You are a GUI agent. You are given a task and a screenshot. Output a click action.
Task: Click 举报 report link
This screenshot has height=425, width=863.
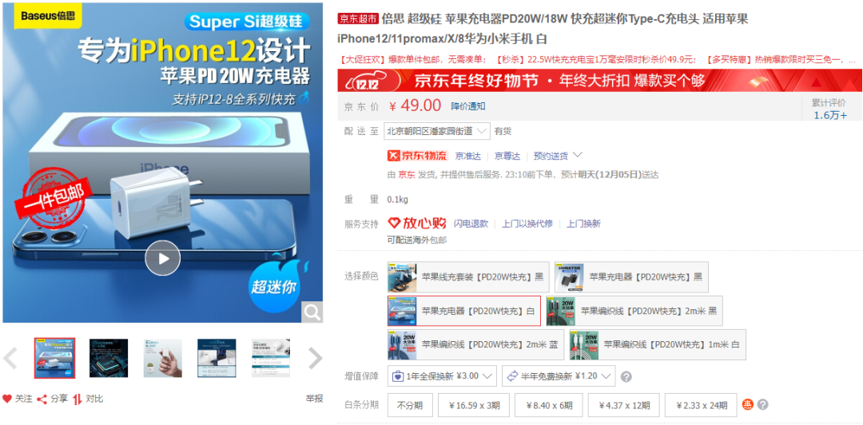point(314,399)
